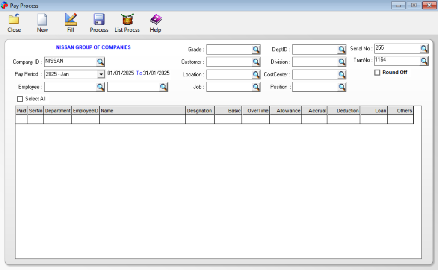
Task: Create a new record with New icon
Action: click(x=42, y=20)
